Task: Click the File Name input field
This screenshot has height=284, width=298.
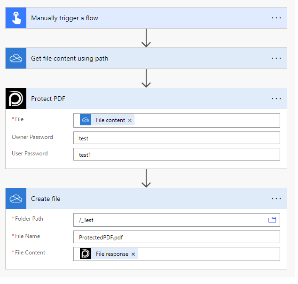Action: (176, 237)
